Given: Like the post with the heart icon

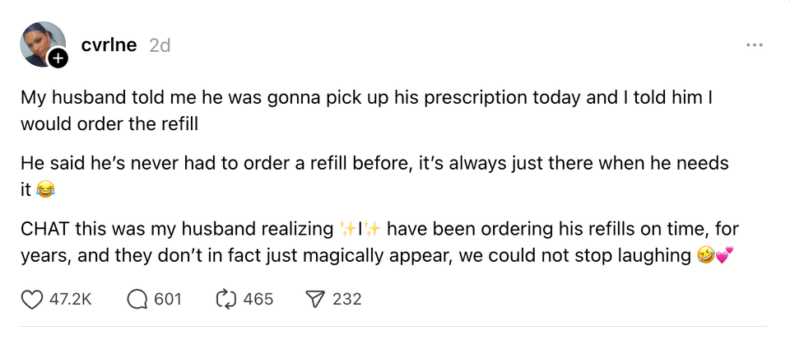Looking at the screenshot, I should coord(31,299).
